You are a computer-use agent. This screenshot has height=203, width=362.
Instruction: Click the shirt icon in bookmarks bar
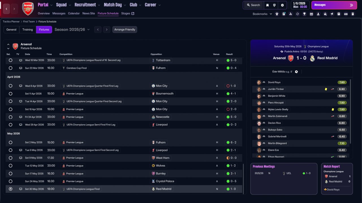[x=277, y=14]
